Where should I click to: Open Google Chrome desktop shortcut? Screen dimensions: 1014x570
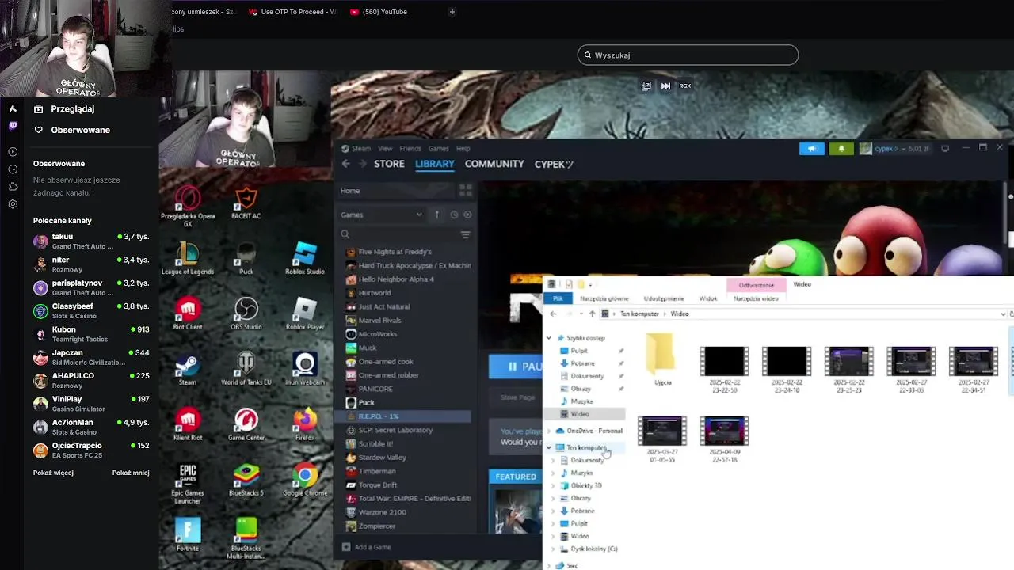pos(305,481)
